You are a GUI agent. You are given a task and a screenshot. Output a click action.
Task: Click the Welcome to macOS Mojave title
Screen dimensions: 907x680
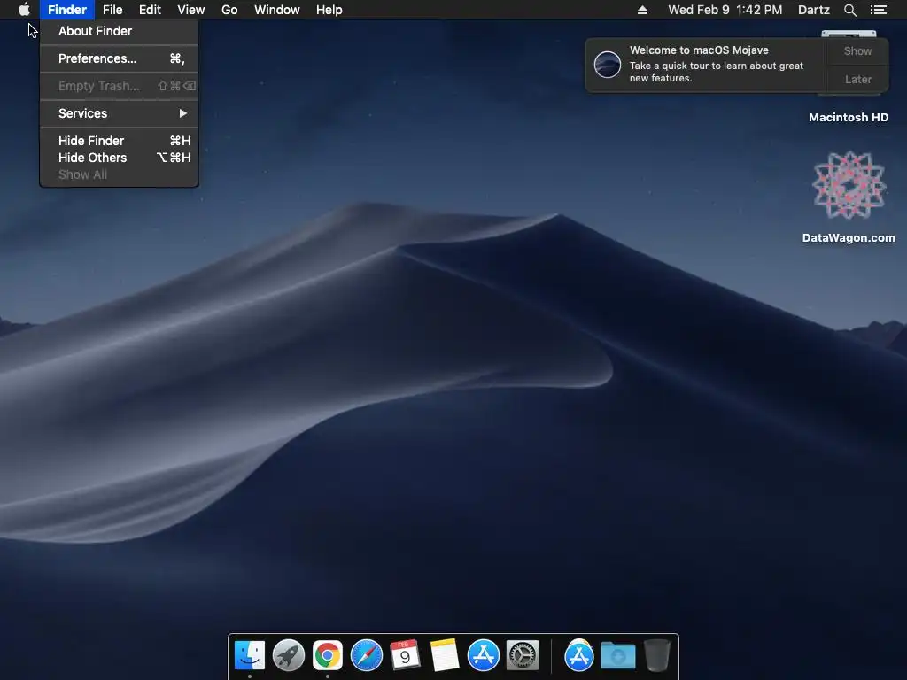699,50
